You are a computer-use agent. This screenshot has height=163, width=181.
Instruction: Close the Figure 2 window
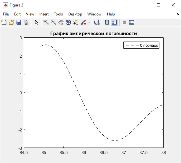coord(173,5)
